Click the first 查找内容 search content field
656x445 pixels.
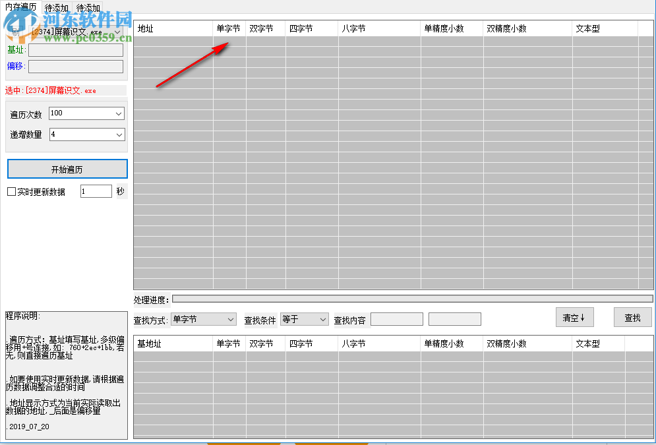coord(396,319)
